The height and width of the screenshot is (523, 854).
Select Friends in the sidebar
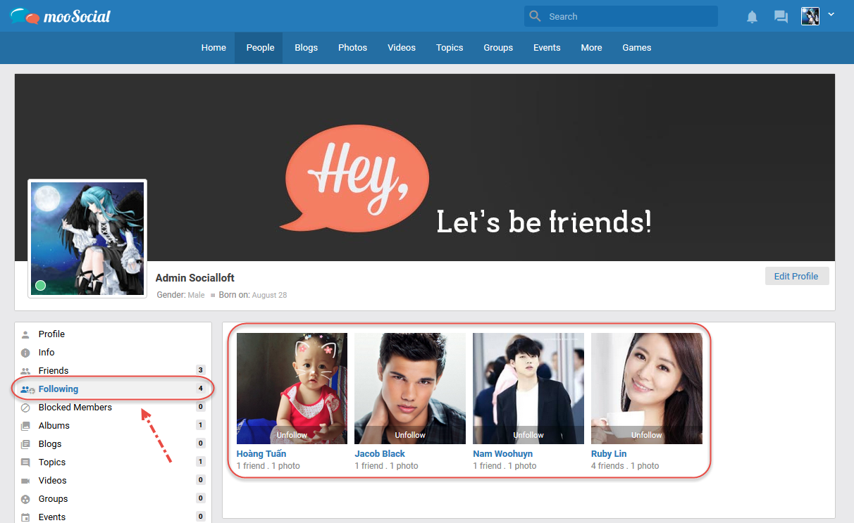[x=54, y=371]
